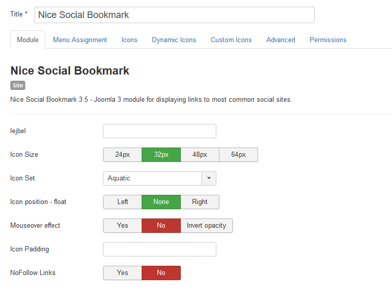Set icon float position to Left
The height and width of the screenshot is (293, 392).
tap(123, 202)
